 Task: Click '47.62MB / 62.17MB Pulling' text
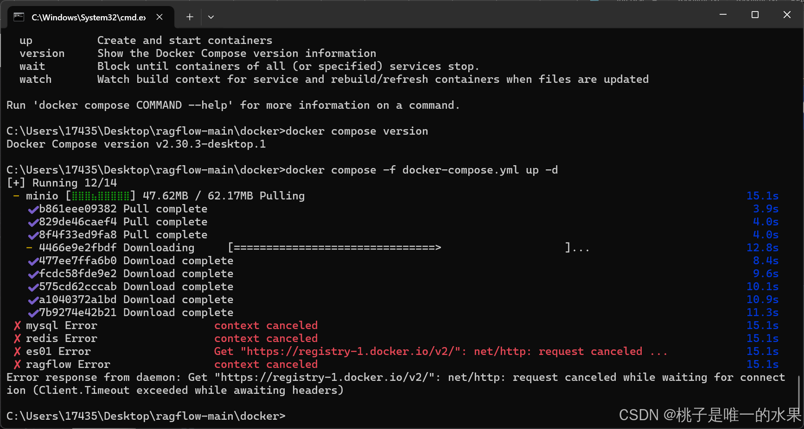223,196
